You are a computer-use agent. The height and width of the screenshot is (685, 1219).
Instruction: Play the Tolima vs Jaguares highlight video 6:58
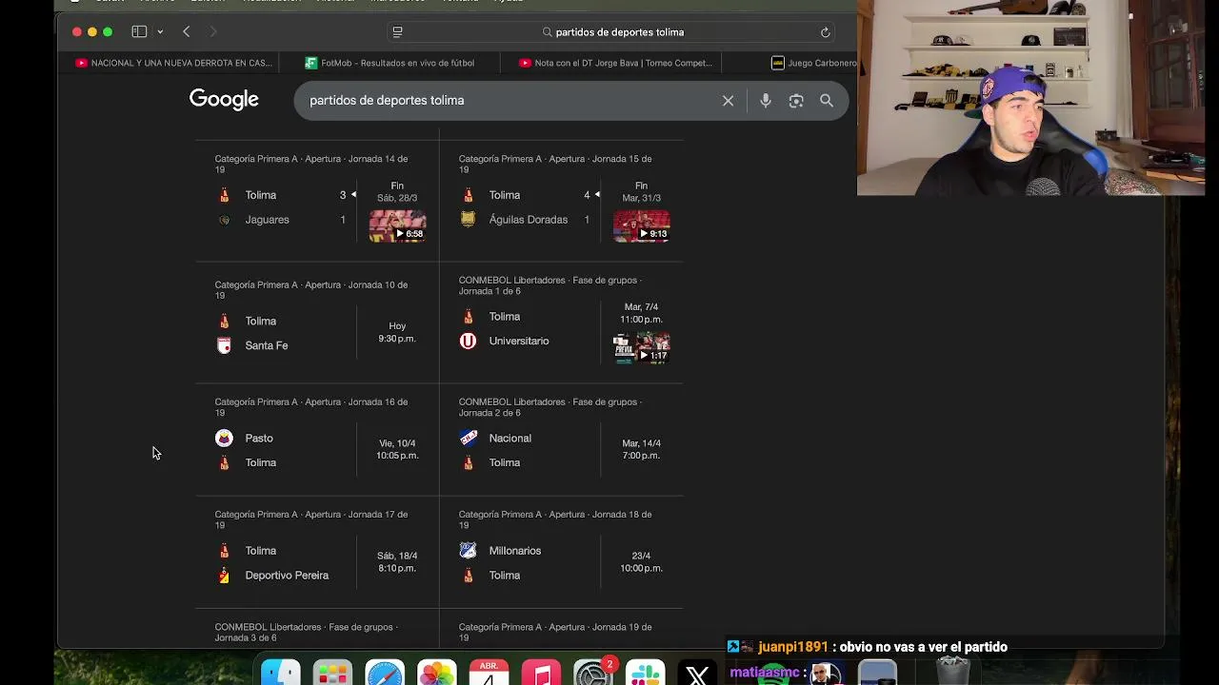tap(398, 226)
